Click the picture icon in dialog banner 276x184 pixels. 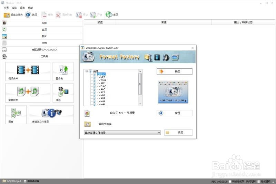(175, 57)
